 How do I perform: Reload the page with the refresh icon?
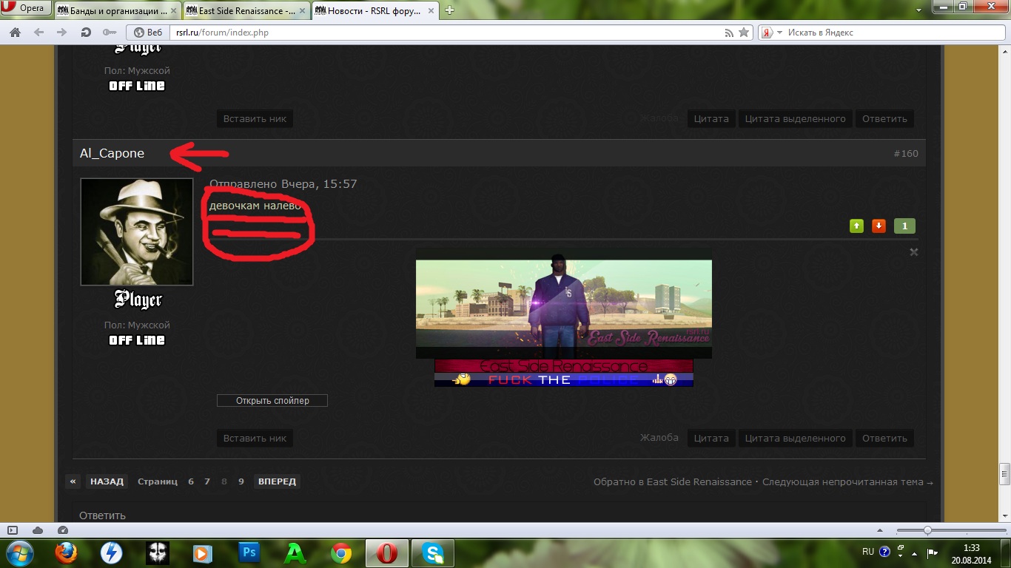click(86, 33)
